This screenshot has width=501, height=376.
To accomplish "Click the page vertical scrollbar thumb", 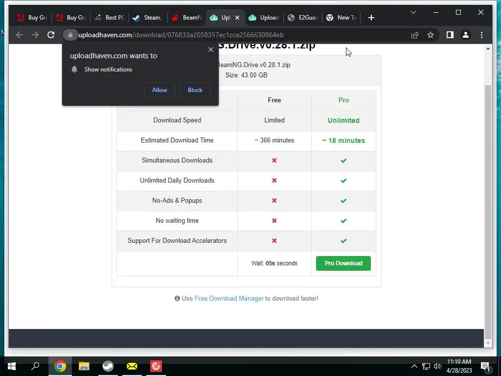I will click(488, 212).
